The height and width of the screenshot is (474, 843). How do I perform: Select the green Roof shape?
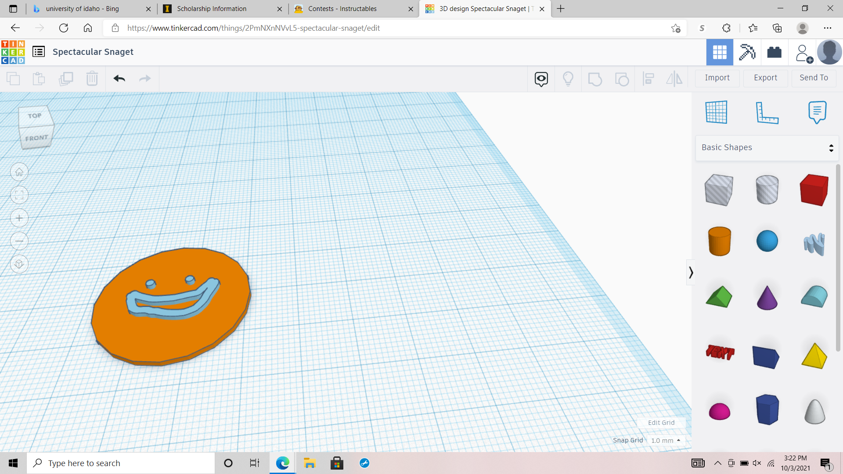[719, 297]
